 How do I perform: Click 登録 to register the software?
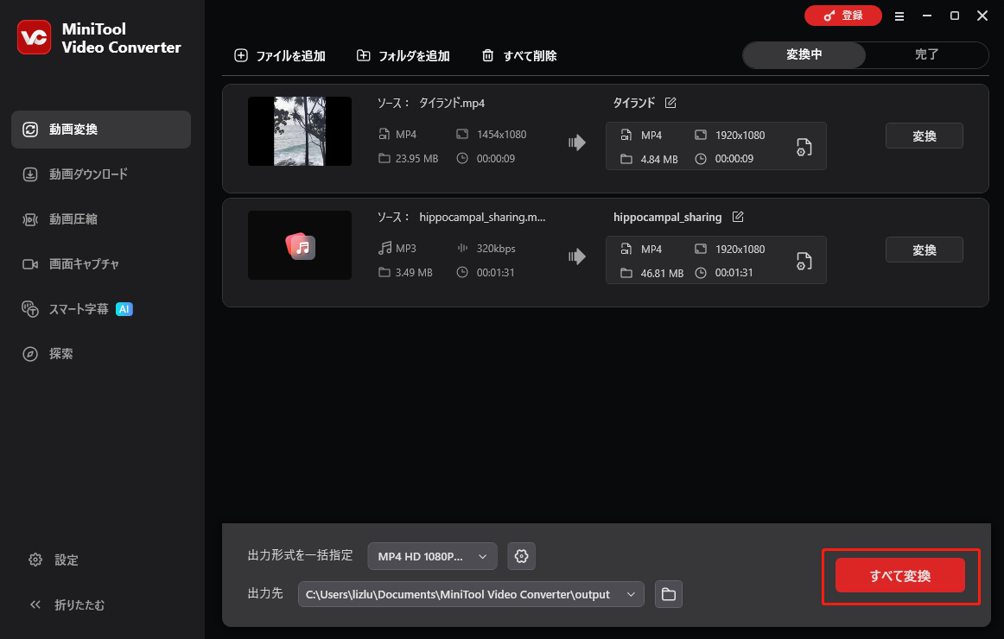click(x=842, y=16)
